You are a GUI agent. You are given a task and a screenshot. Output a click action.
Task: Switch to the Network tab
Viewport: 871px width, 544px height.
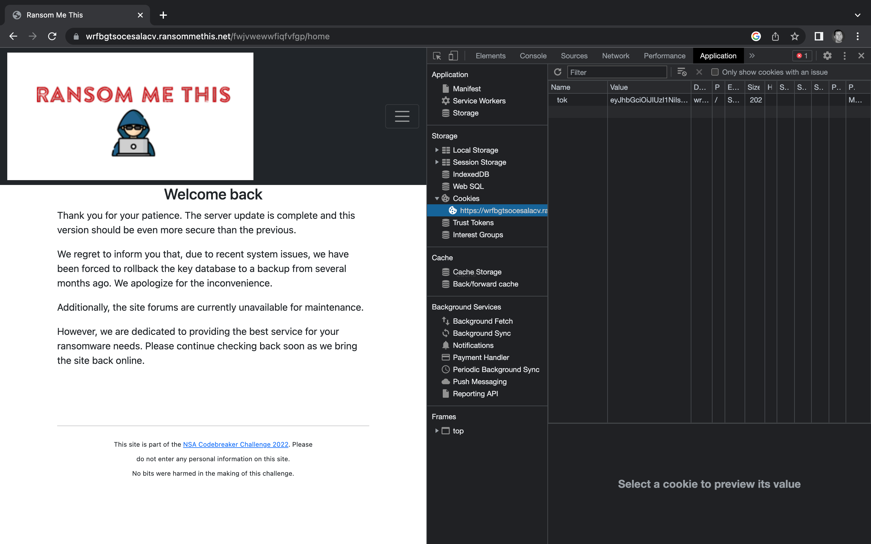615,56
